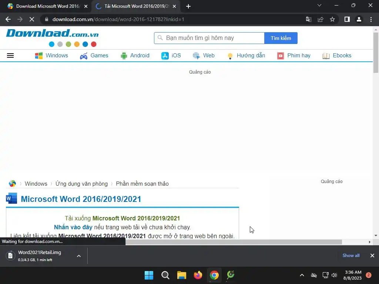Open File Explorer from taskbar
The height and width of the screenshot is (284, 379).
coord(181,275)
